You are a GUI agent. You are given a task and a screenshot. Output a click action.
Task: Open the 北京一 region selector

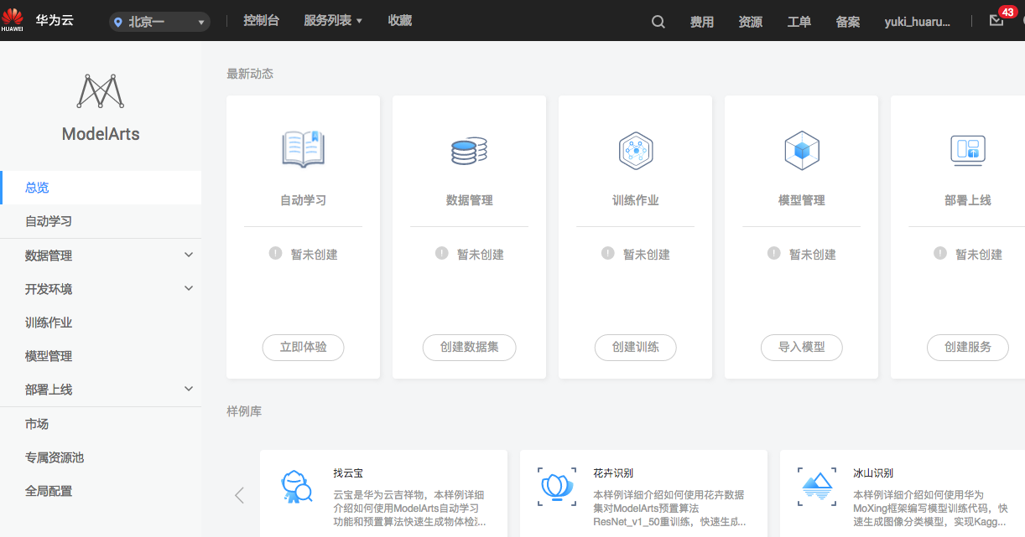point(158,20)
